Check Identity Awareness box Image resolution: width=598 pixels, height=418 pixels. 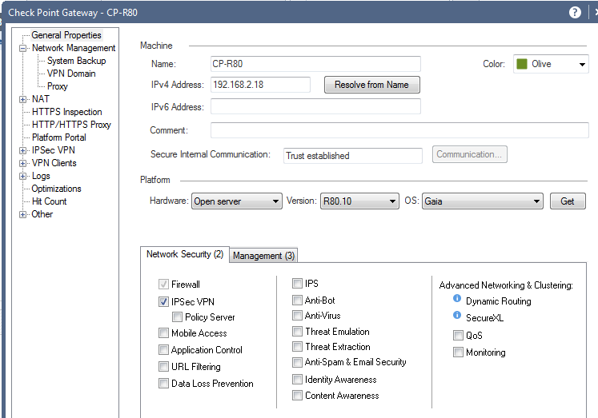click(297, 380)
